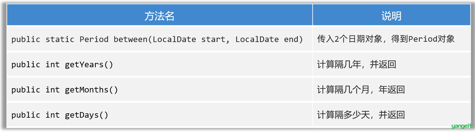Viewport: 475px width, 132px height.
Task: Select the between method signature cell
Action: click(159, 39)
